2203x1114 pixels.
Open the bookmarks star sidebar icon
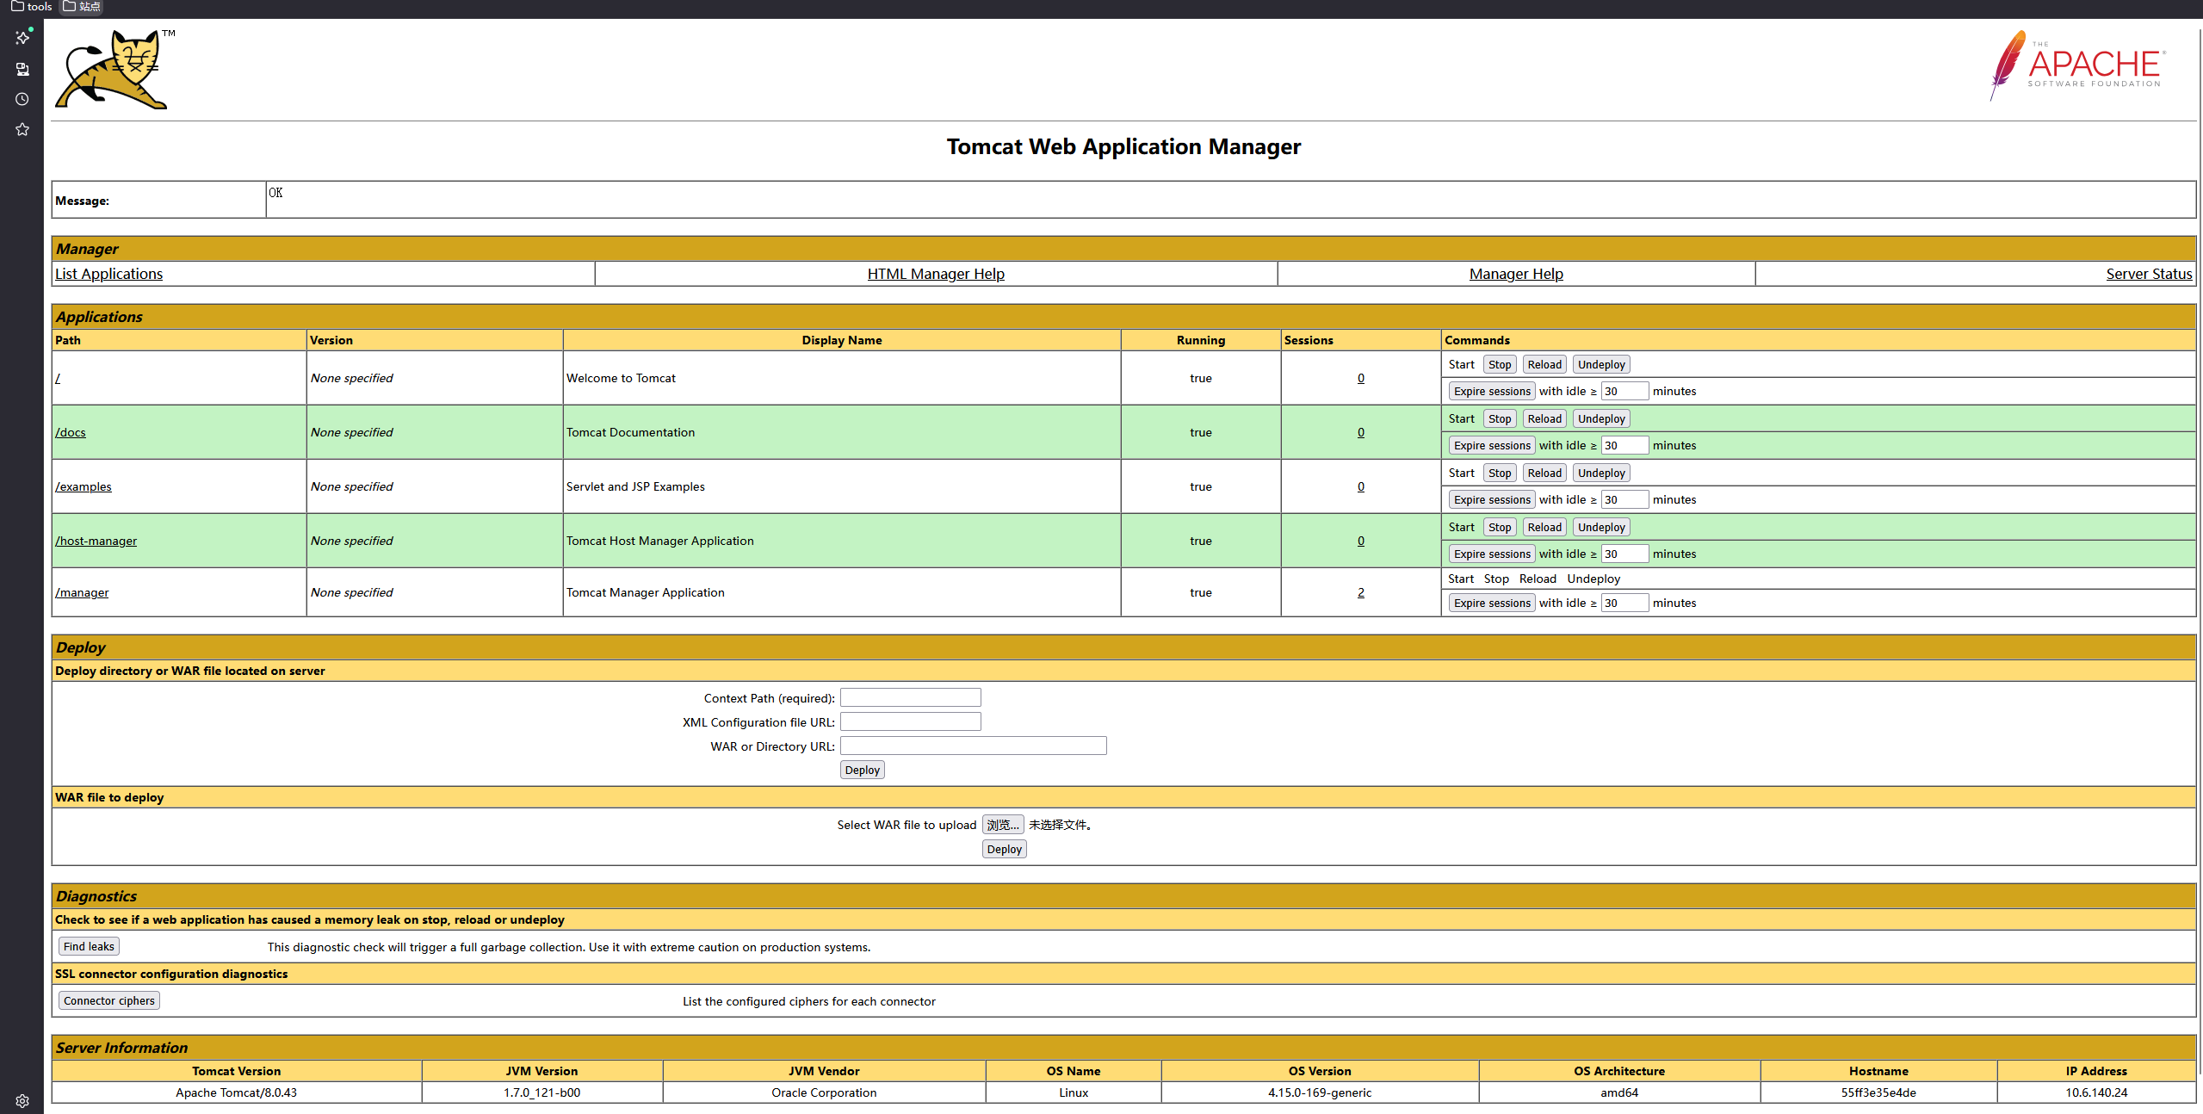tap(22, 129)
